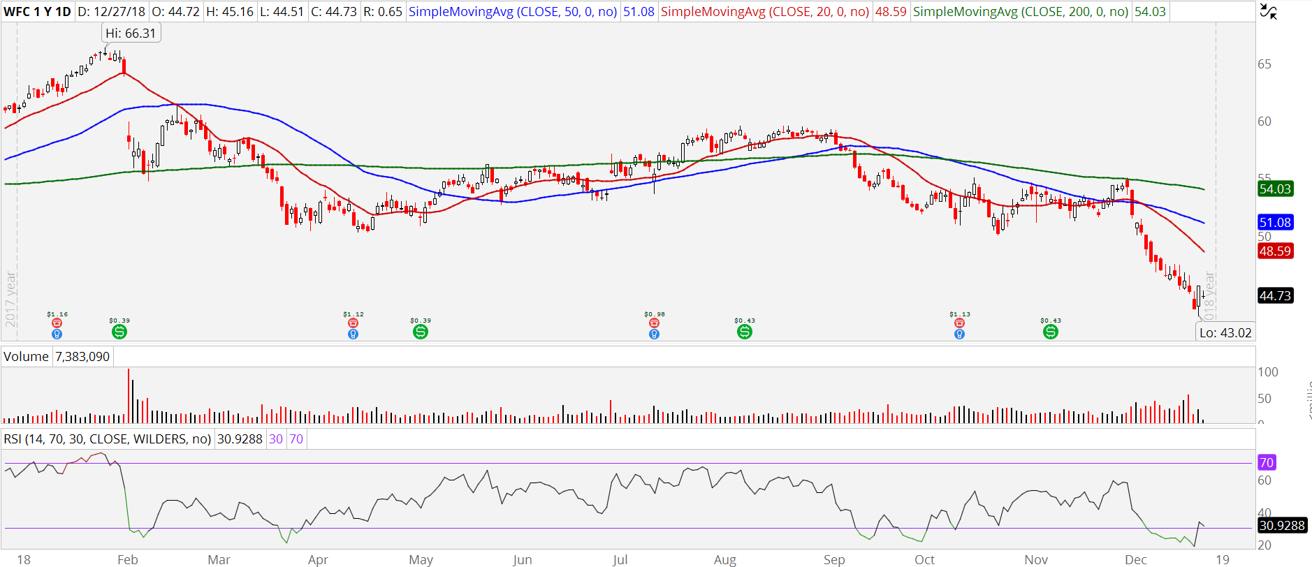Click the green $0.43 dividend icon near August

click(745, 332)
